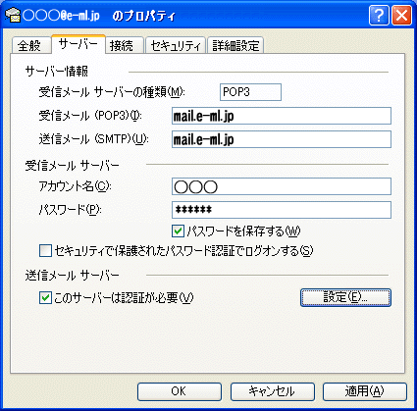Viewport: 417px width, 411px height.
Task: Toggle パスワードを保存する checkbox
Action: (178, 231)
